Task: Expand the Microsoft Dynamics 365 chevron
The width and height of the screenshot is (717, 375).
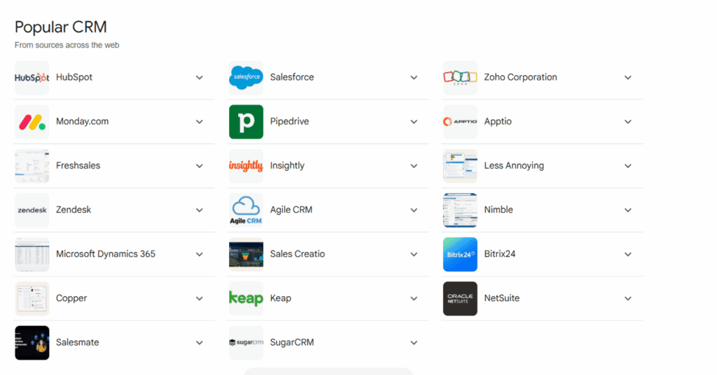Action: click(x=200, y=255)
